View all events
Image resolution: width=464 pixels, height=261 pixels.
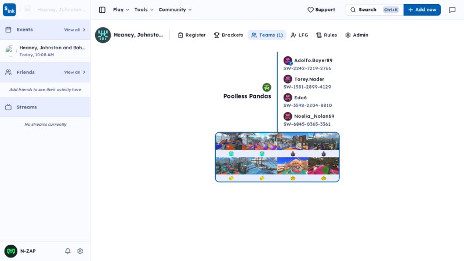(75, 30)
